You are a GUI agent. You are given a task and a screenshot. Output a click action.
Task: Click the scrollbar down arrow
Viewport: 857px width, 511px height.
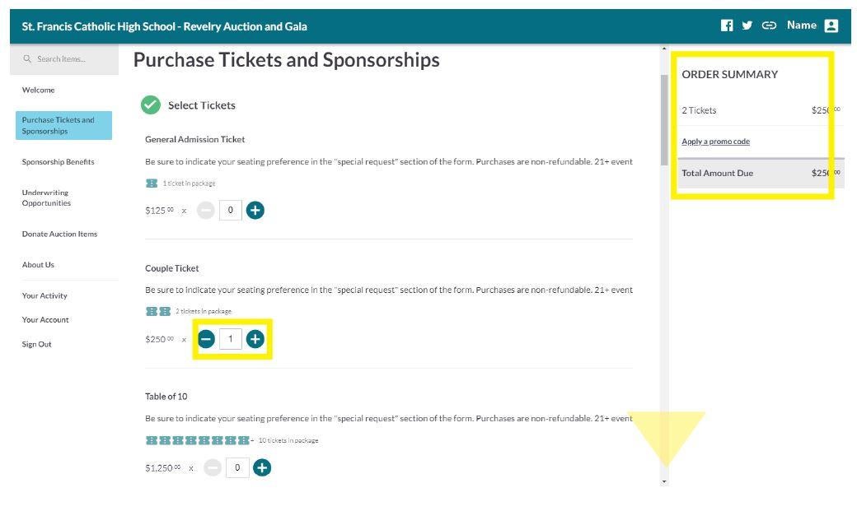click(665, 481)
